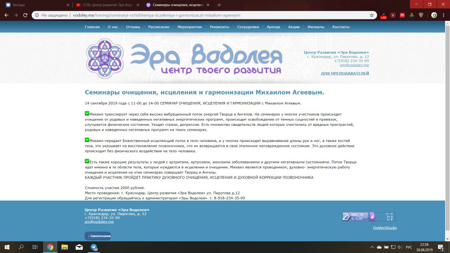Switch the РУС input language indicator
The height and width of the screenshot is (253, 450).
pos(409,247)
